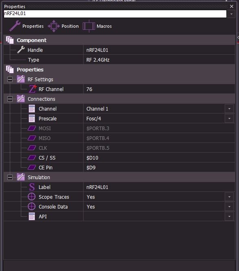Click the MISO pin icon
This screenshot has height=271, width=239.
tap(32, 138)
